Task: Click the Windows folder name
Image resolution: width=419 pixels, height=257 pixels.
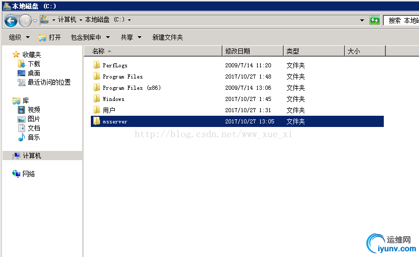Action: [114, 99]
